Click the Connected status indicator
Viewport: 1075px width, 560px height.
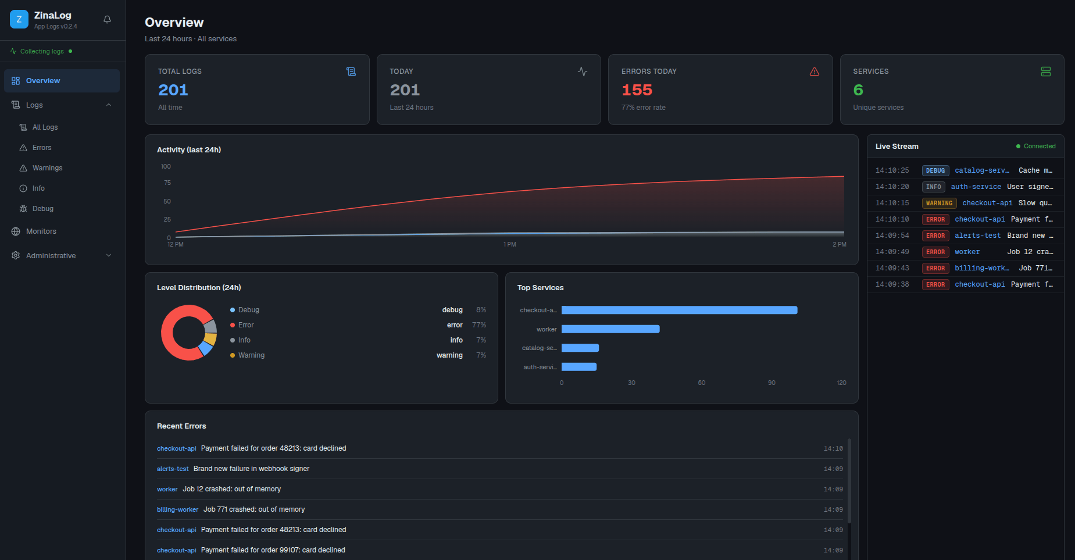(x=1036, y=147)
